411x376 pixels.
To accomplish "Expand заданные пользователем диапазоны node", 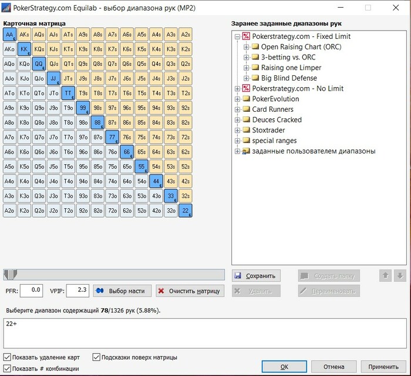I will coord(237,151).
